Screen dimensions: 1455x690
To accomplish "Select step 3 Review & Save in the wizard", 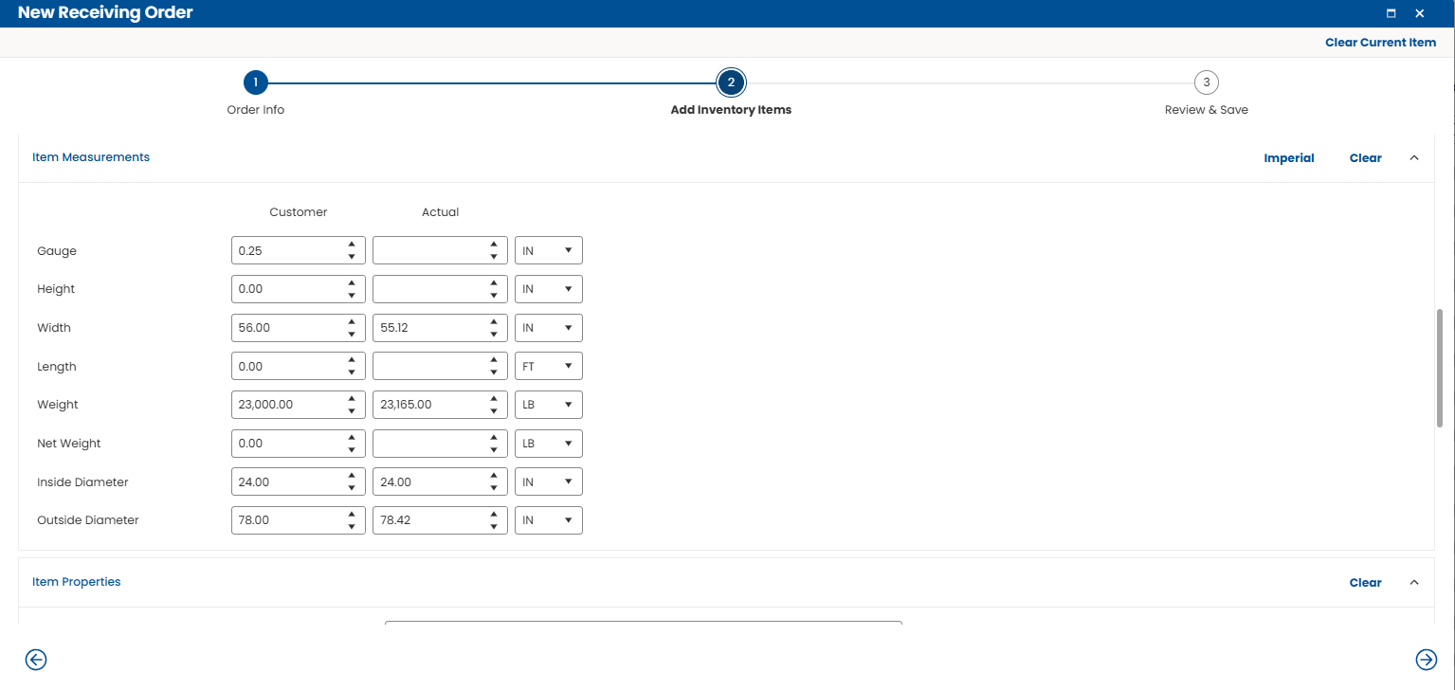I will (1206, 82).
